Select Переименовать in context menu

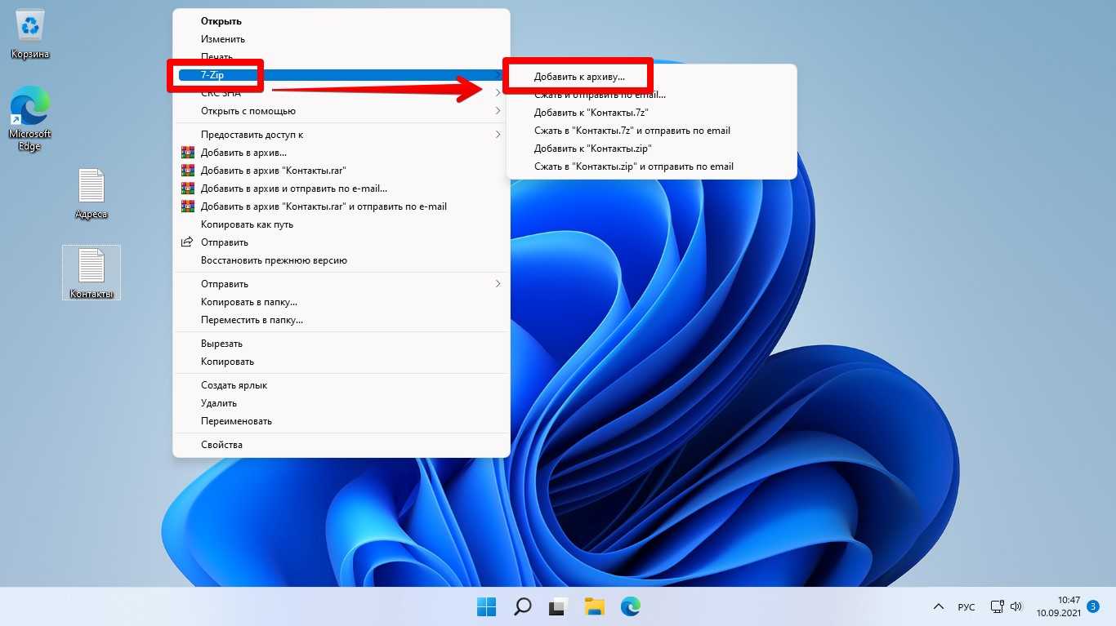[236, 421]
